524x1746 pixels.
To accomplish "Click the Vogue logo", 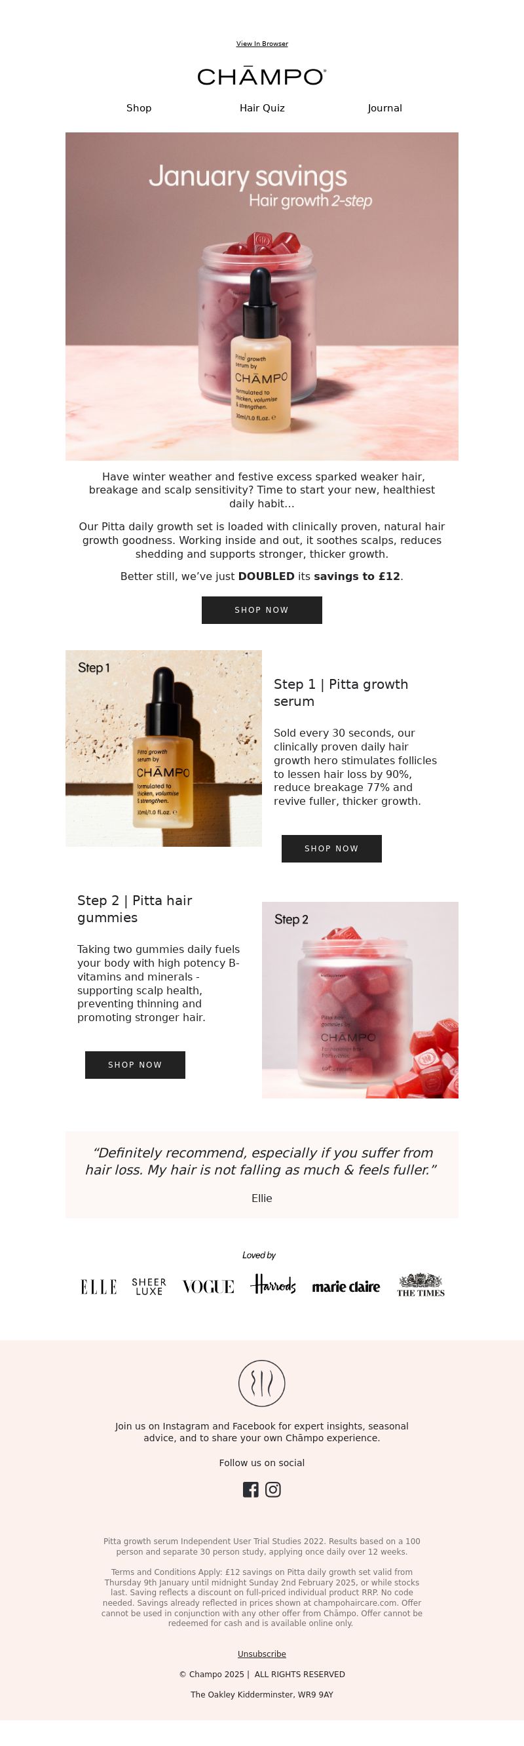I will point(208,1287).
